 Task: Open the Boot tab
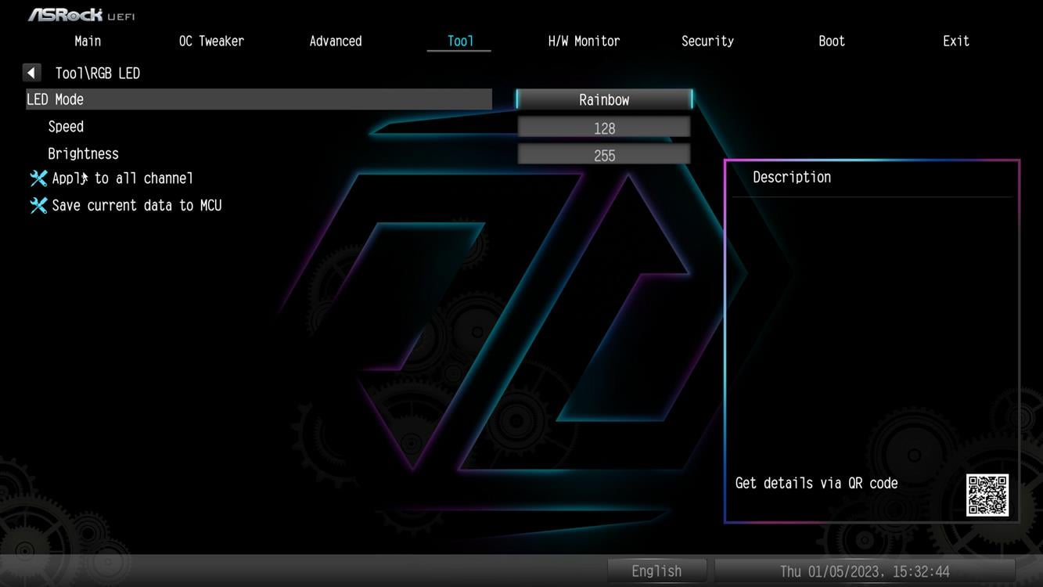[831, 41]
